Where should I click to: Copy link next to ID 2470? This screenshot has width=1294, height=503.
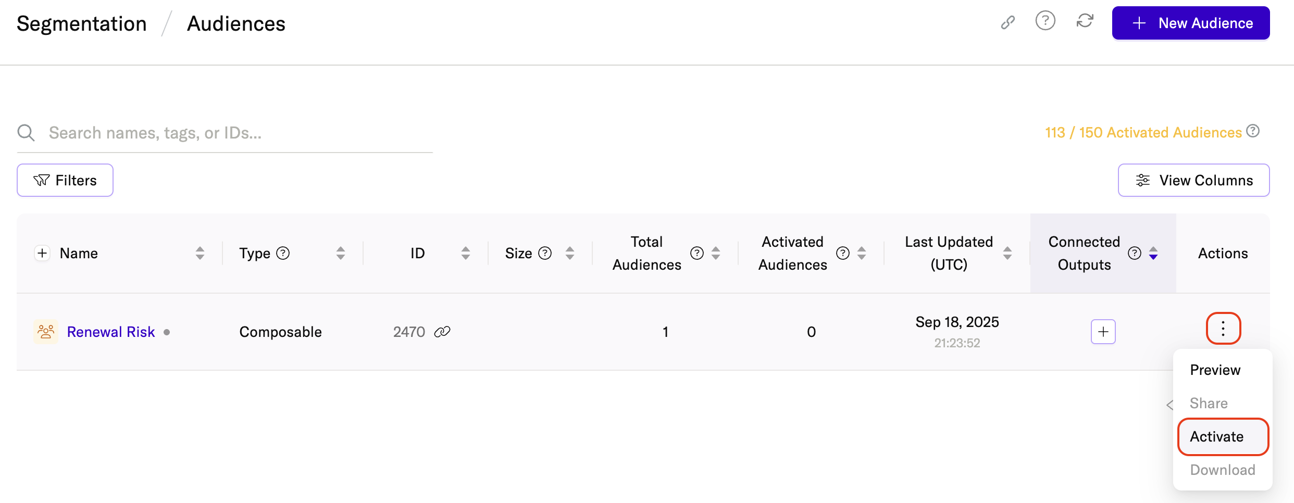pos(442,332)
